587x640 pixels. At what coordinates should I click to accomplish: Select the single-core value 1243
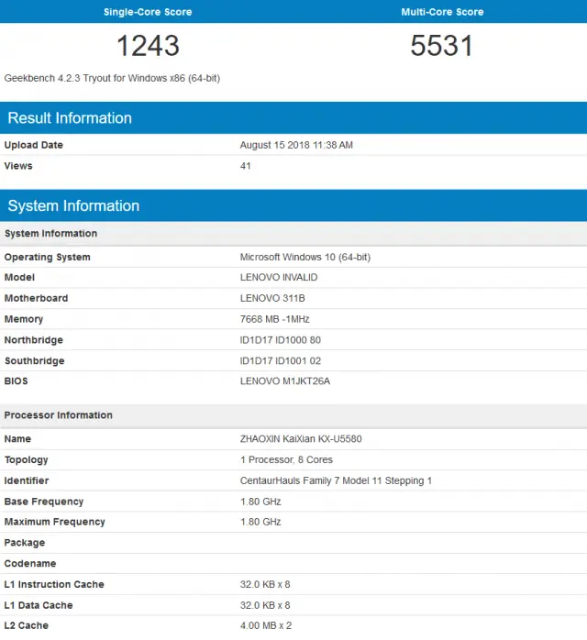[x=149, y=45]
